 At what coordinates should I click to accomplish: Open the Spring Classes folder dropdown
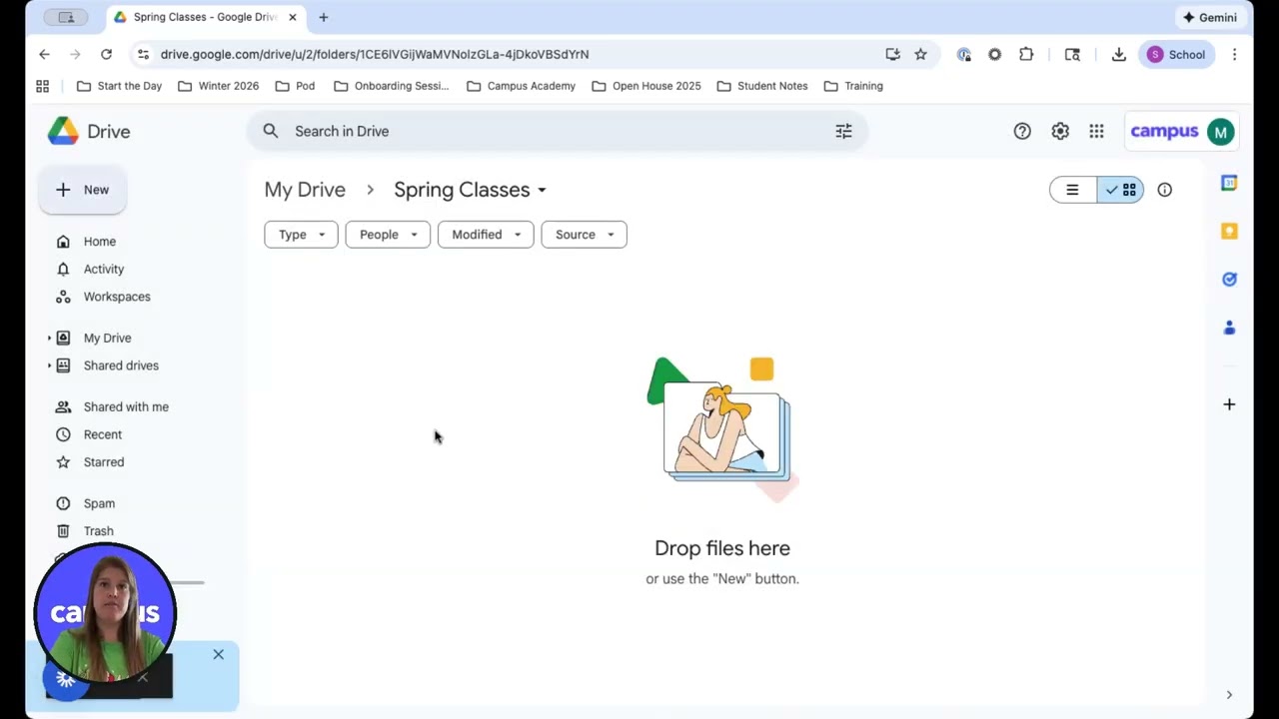pos(542,190)
